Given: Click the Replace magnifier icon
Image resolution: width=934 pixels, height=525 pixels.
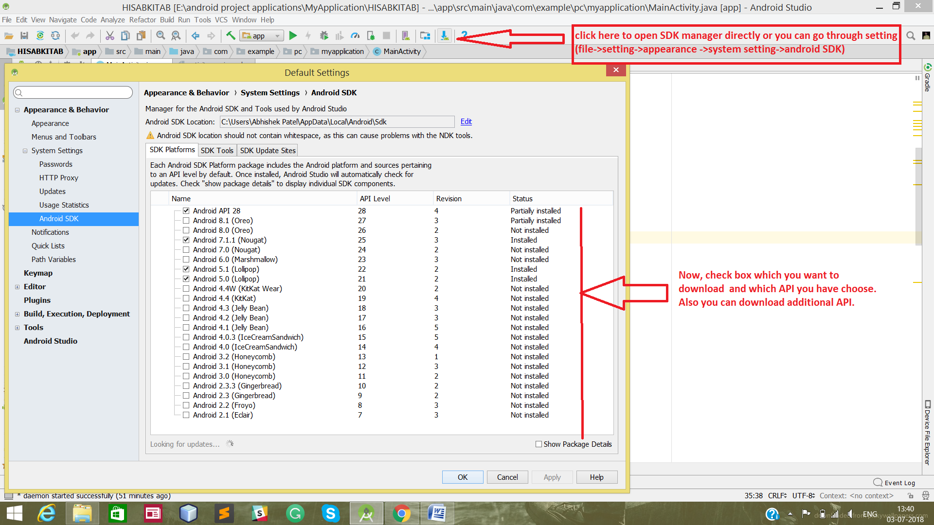Looking at the screenshot, I should point(176,35).
